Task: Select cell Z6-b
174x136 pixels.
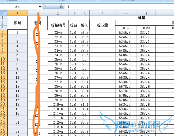Action: [58, 73]
